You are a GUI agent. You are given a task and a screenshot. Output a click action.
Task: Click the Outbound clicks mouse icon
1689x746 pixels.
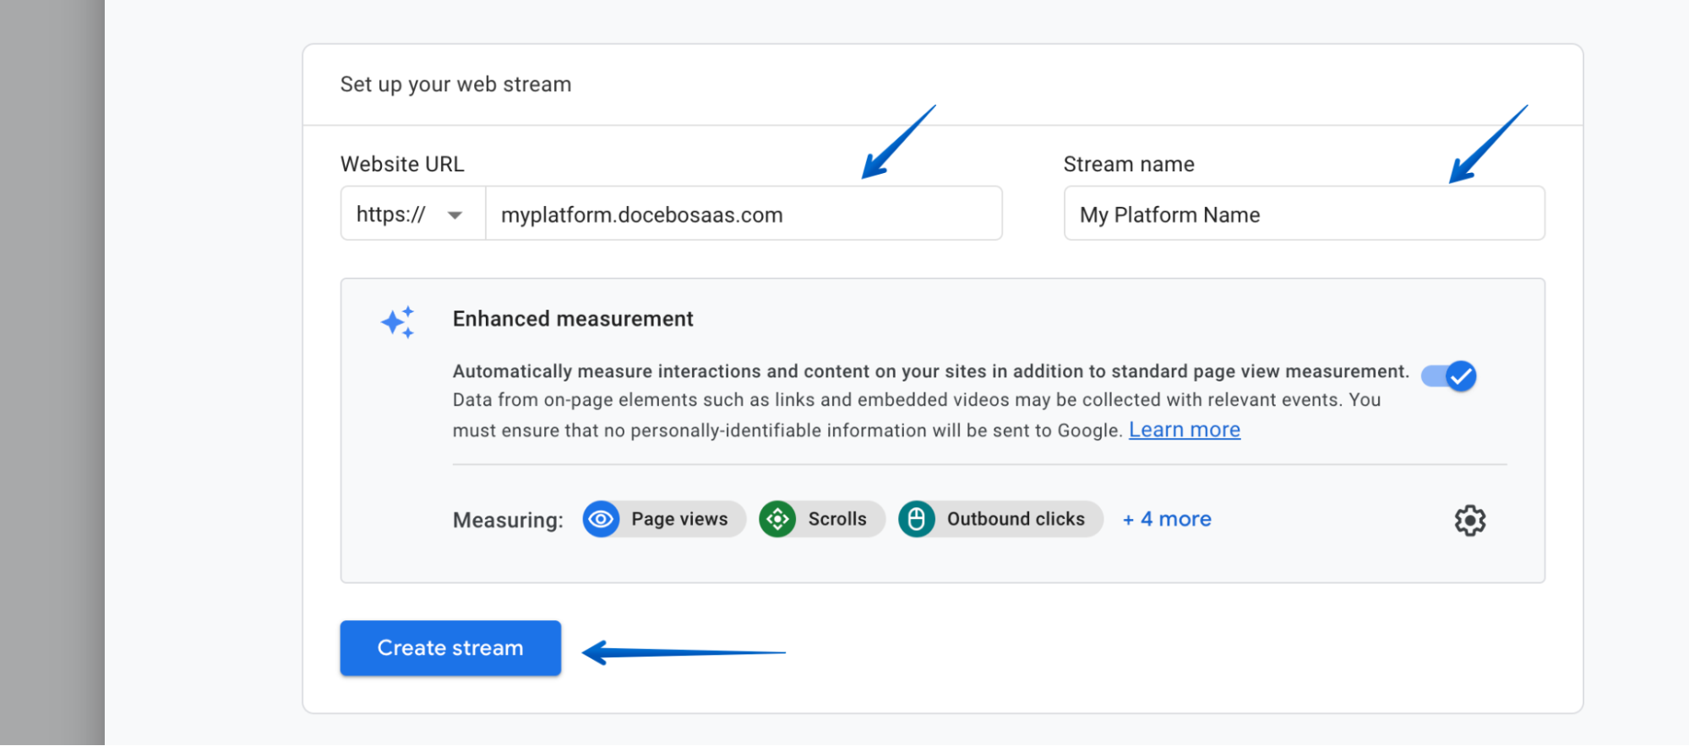(x=916, y=519)
